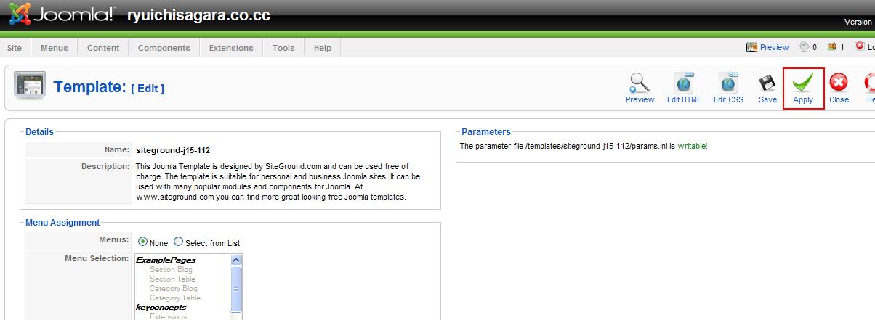Screen dimensions: 875x320
Task: Open the Extensions menu
Action: [231, 48]
